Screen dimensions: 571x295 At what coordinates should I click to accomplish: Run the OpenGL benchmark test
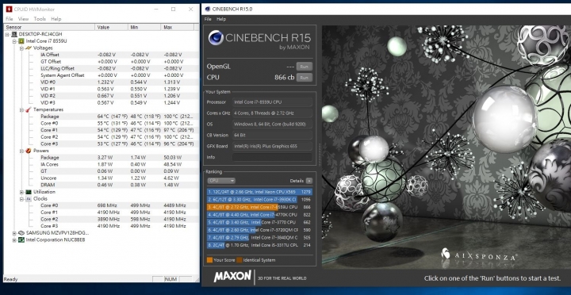tap(304, 67)
